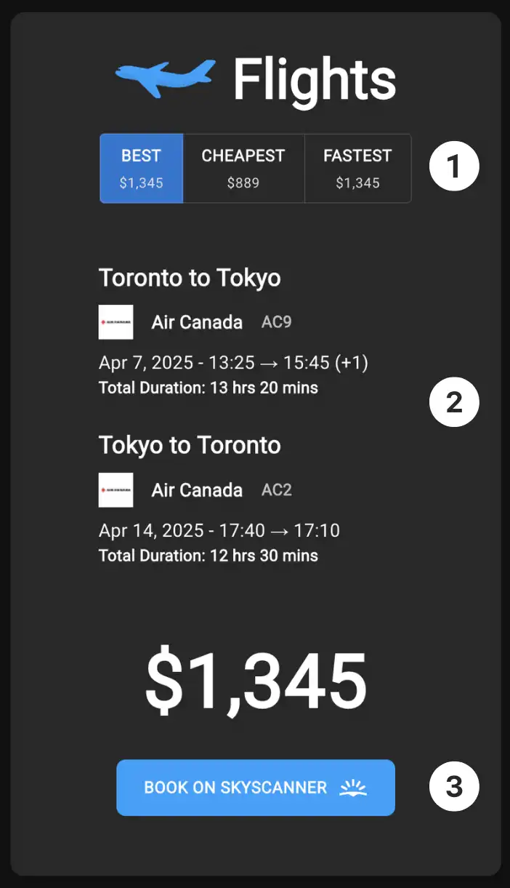Click the circled number 2 badge
510x888 pixels.
(453, 401)
